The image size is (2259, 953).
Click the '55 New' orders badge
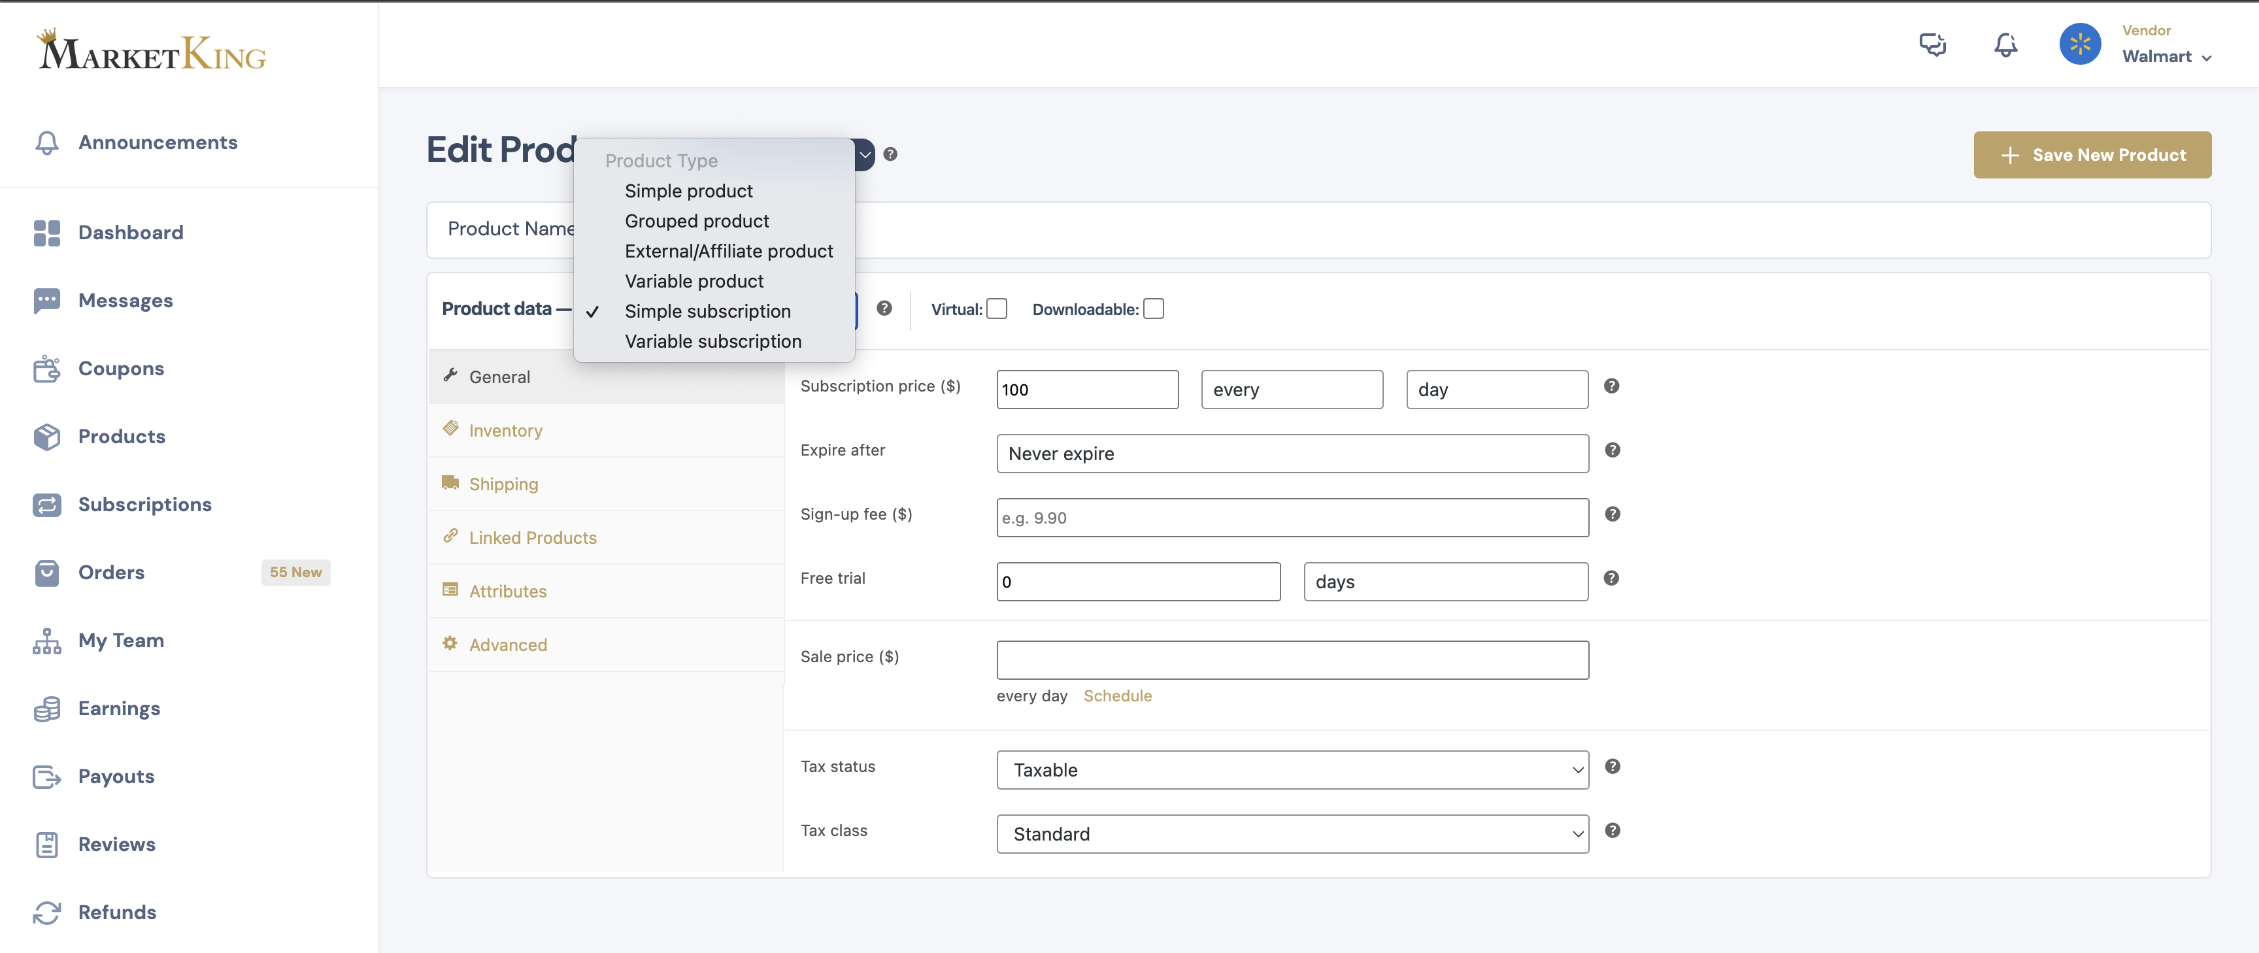[295, 573]
